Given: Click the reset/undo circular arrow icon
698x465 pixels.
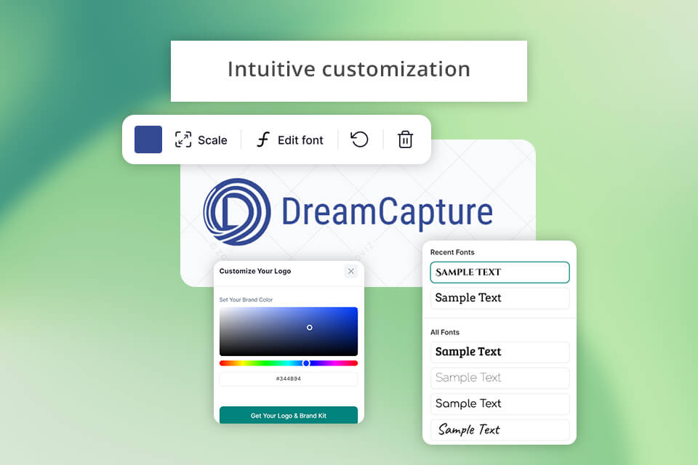Looking at the screenshot, I should (360, 139).
